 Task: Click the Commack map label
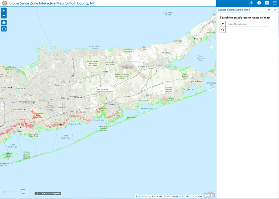[x=7, y=87]
